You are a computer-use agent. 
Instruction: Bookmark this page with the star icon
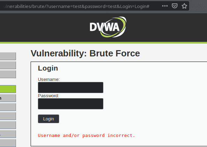click(184, 6)
